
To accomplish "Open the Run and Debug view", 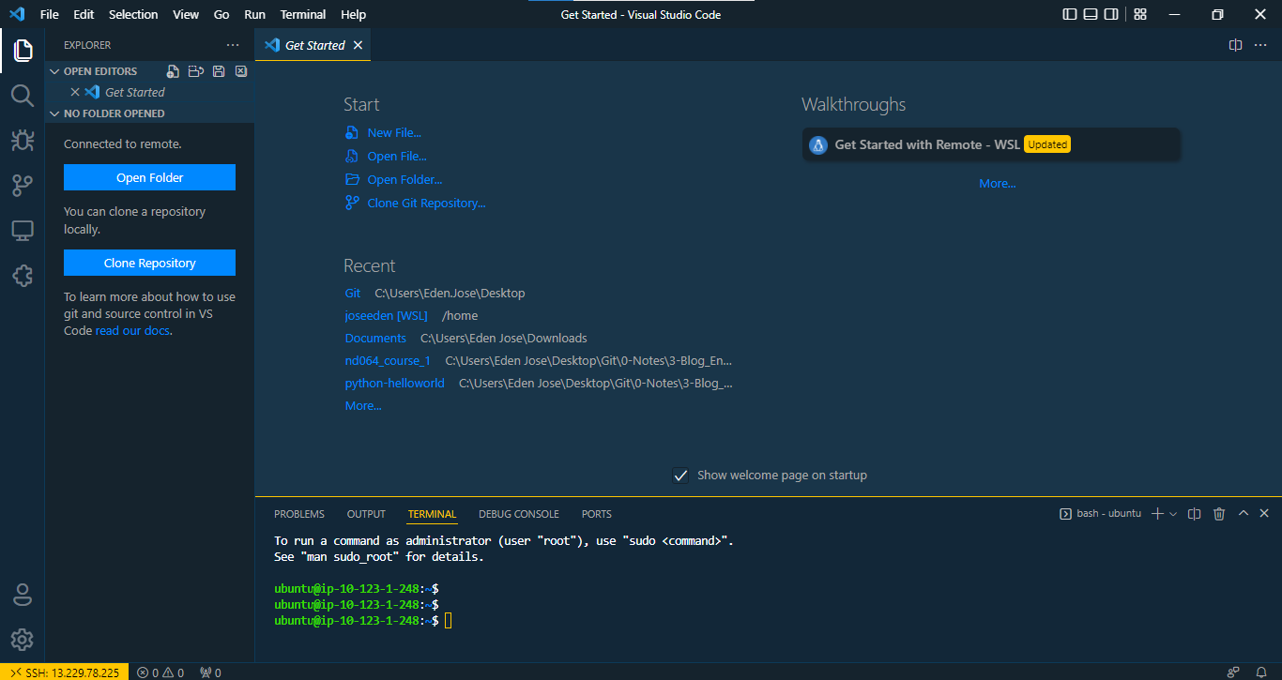I will tap(23, 141).
